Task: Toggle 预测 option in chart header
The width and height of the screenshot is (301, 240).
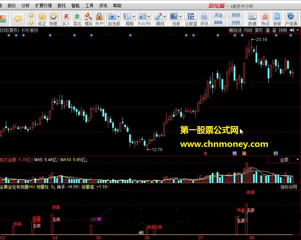Action: (283, 30)
